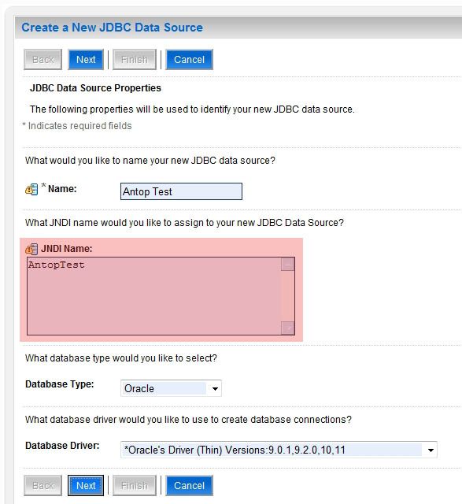Click the bottom Finish button

click(135, 485)
